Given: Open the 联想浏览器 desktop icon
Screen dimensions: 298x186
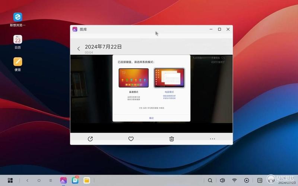Looking at the screenshot, I should [x=18, y=19].
